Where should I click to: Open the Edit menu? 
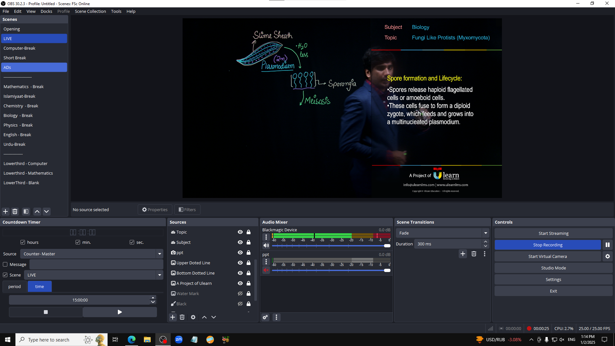(18, 11)
